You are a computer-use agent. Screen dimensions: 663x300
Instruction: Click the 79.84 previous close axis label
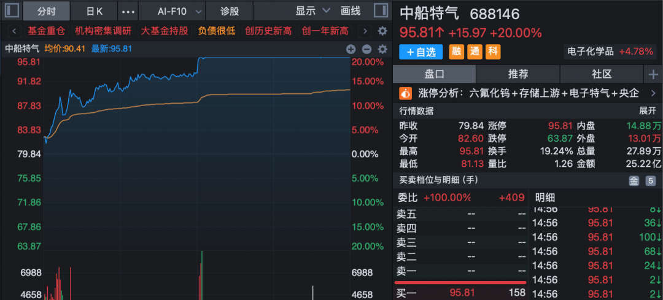pos(29,154)
